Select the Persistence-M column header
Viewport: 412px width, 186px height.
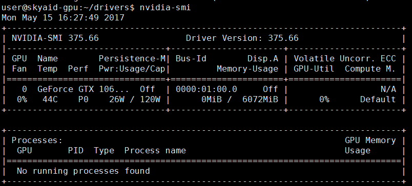(x=132, y=59)
